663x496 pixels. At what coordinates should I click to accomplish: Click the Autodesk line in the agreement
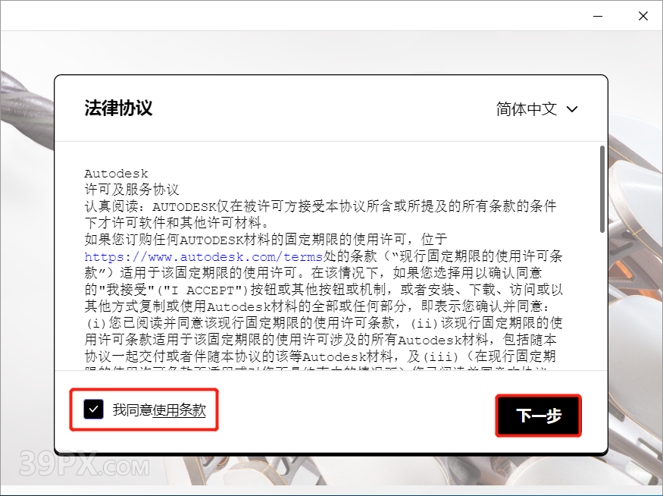pos(116,174)
